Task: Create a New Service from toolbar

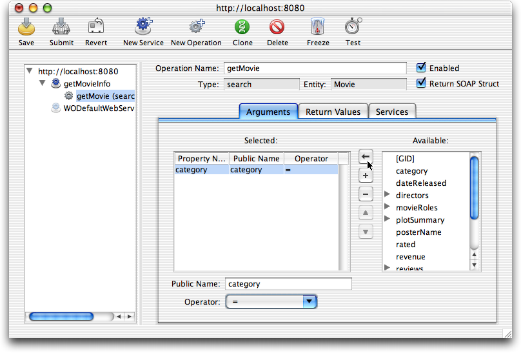Action: [144, 26]
